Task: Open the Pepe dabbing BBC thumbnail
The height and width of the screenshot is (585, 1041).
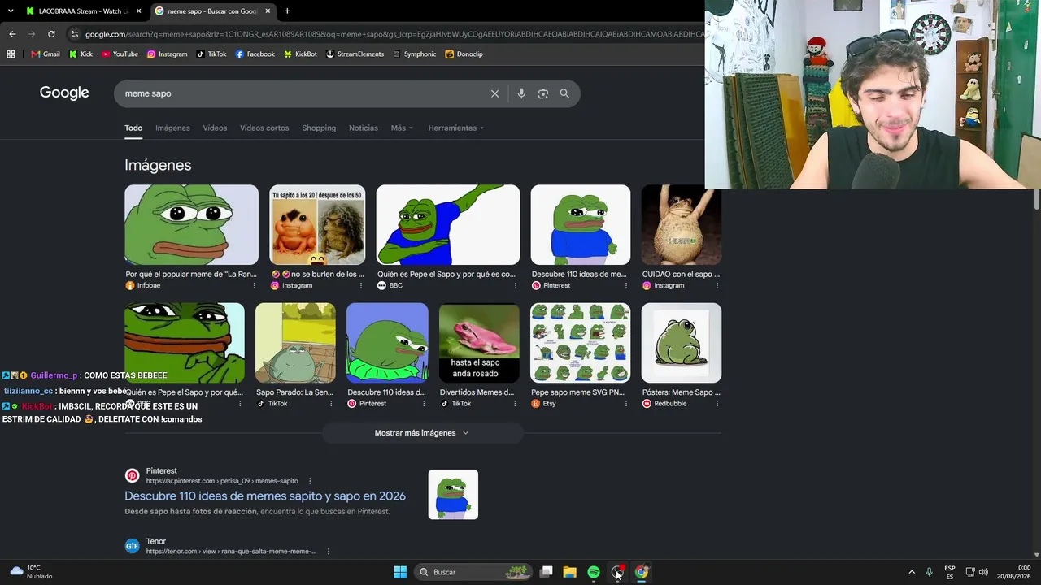Action: 448,225
